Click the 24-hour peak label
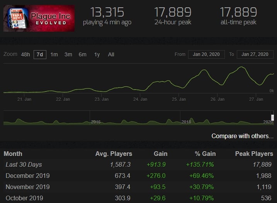277x203 pixels. 173,22
